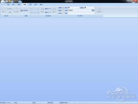Switch to the 导入 ribbon tab
Screen dimensions: 138x104
click(x=14, y=4)
